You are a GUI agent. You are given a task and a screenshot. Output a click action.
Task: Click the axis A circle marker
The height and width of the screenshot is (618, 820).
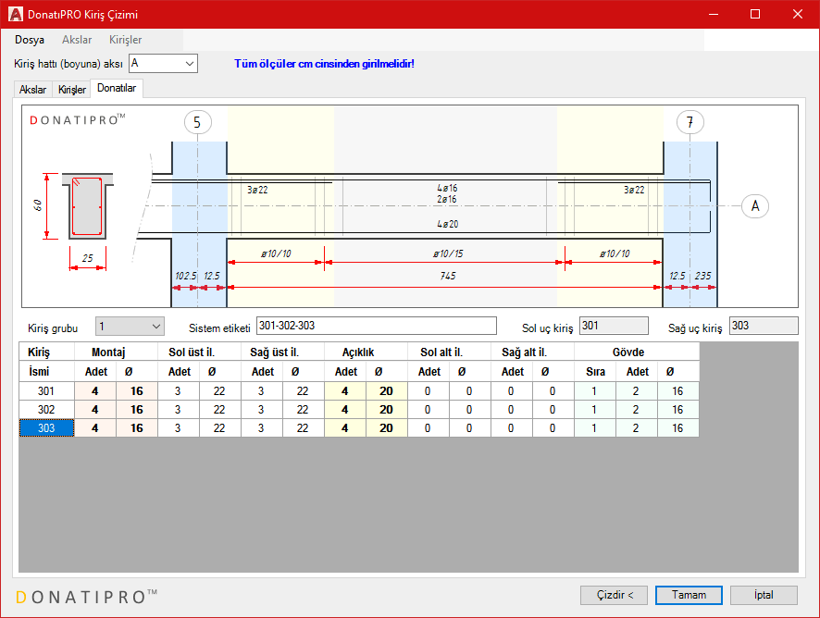pyautogui.click(x=755, y=205)
